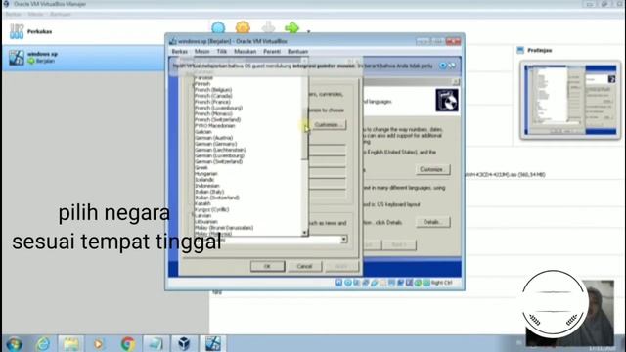Click the Pratinjau VM preview thumbnail
626x352 pixels.
coord(570,100)
